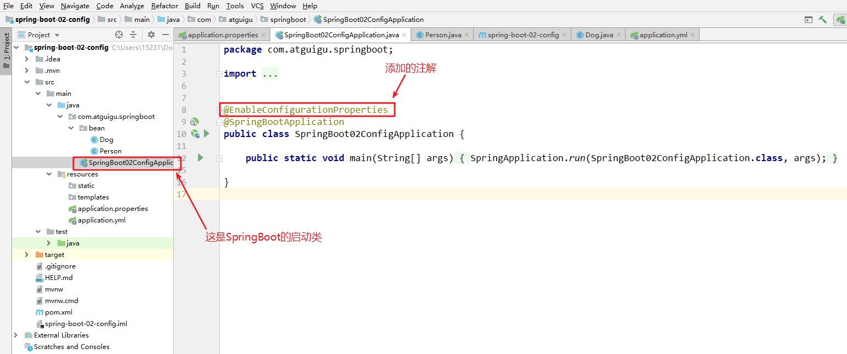This screenshot has height=354, width=847.
Task: Expand the java folder under test
Action: 48,243
